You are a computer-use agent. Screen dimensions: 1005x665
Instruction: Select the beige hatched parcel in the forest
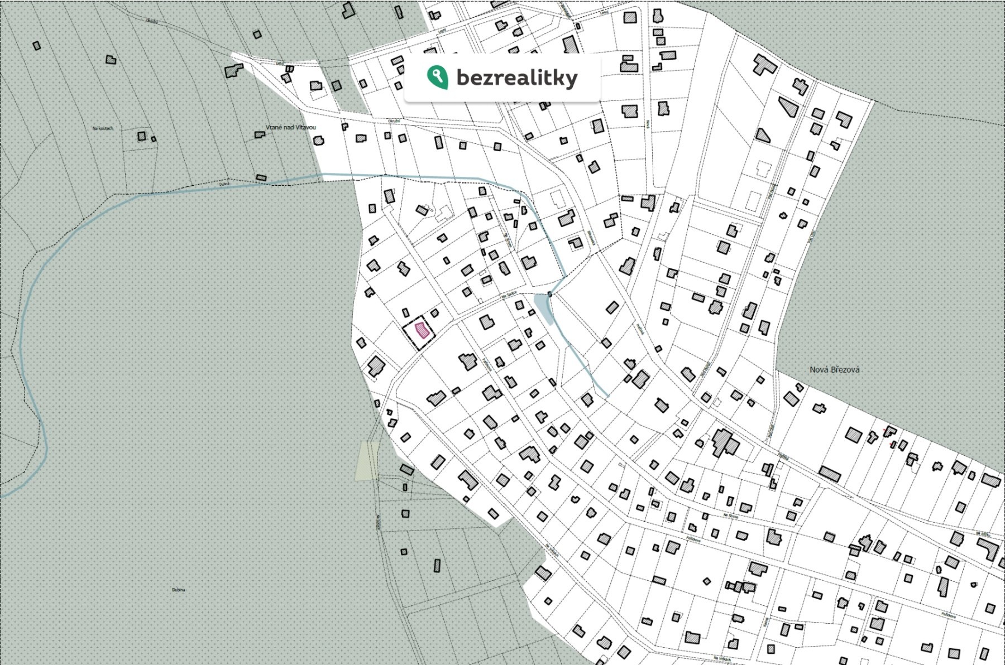click(367, 460)
